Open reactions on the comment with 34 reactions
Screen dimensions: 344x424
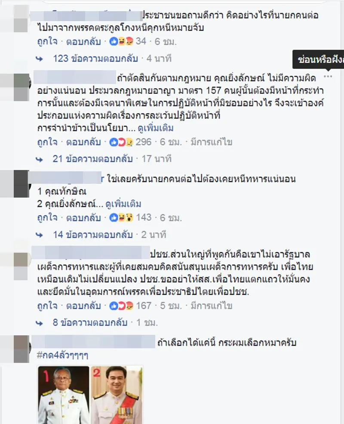click(x=122, y=41)
